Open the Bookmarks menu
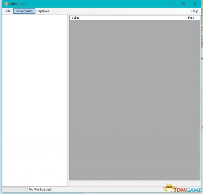 coord(24,11)
